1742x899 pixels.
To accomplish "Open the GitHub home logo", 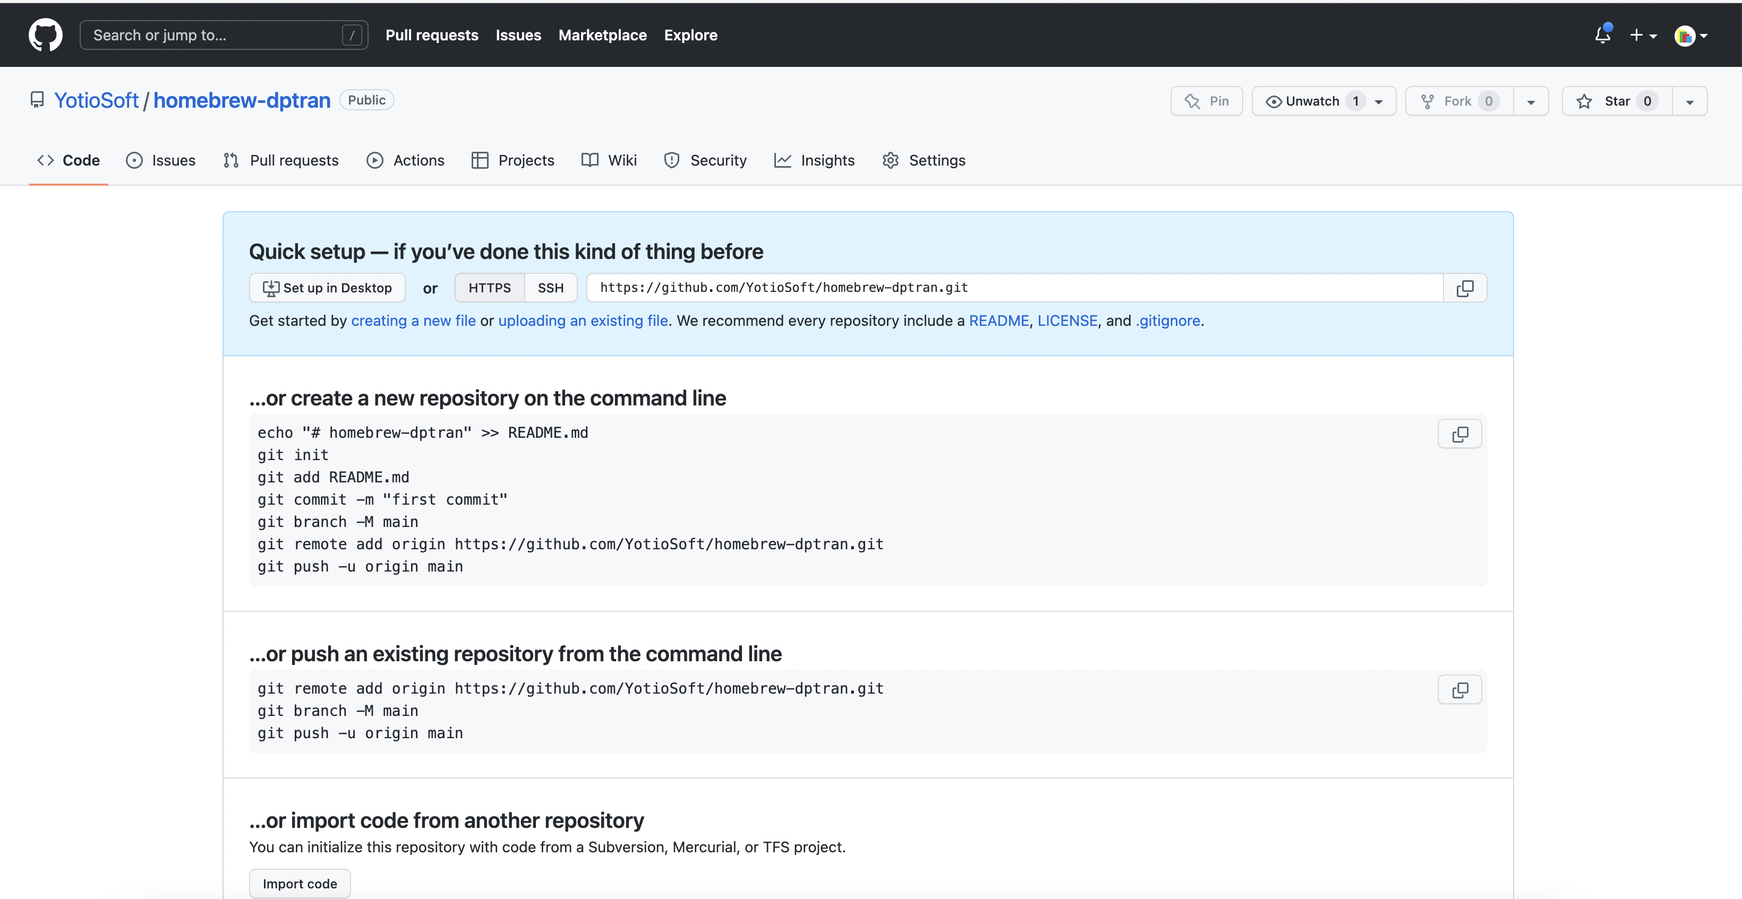I will 45,34.
